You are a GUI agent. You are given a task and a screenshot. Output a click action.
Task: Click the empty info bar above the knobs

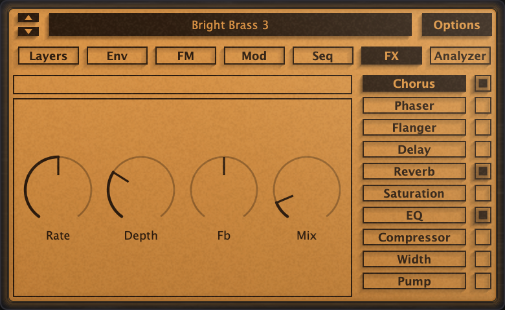(x=183, y=85)
